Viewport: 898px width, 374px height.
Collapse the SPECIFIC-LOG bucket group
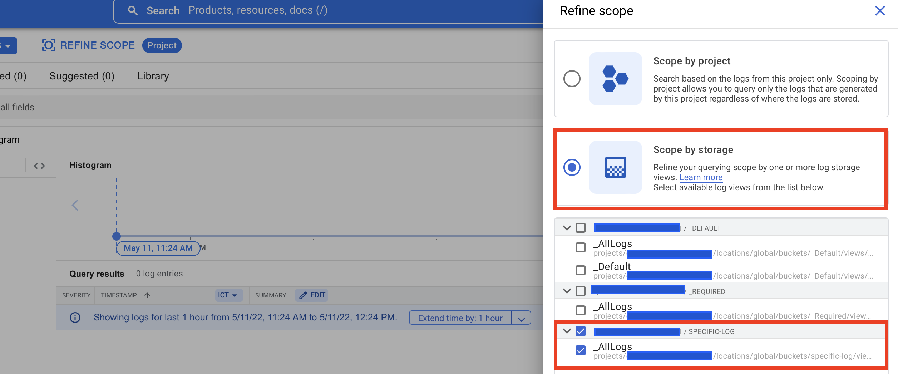[x=567, y=331]
